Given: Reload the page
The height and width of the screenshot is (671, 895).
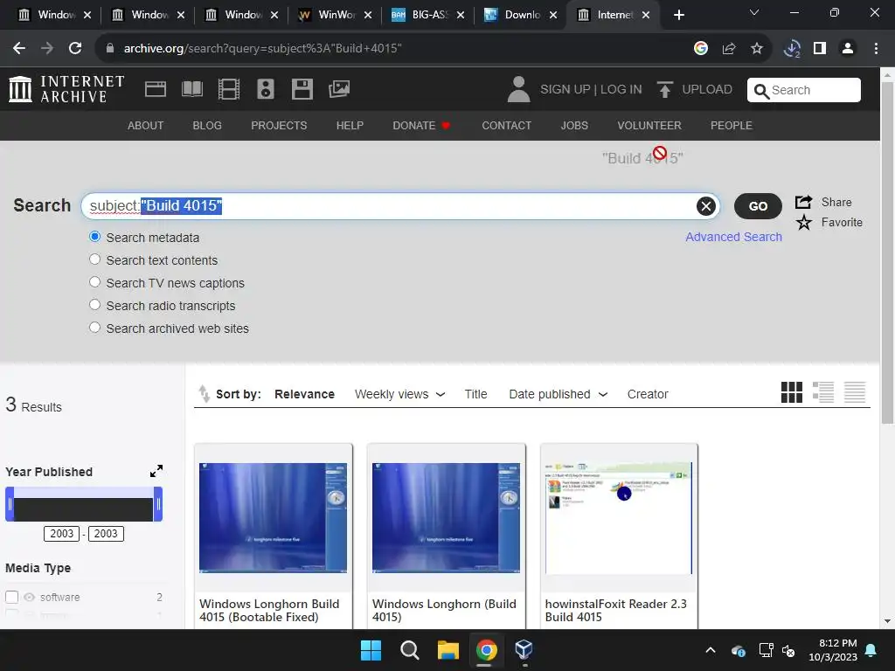Looking at the screenshot, I should 75,49.
